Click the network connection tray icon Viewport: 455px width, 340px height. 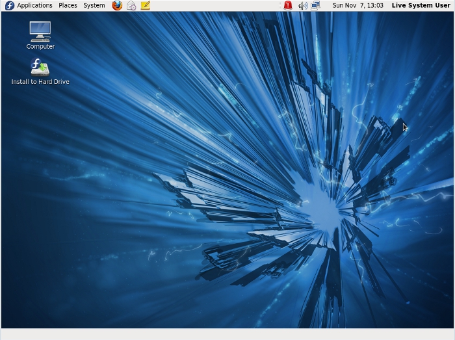click(x=316, y=5)
